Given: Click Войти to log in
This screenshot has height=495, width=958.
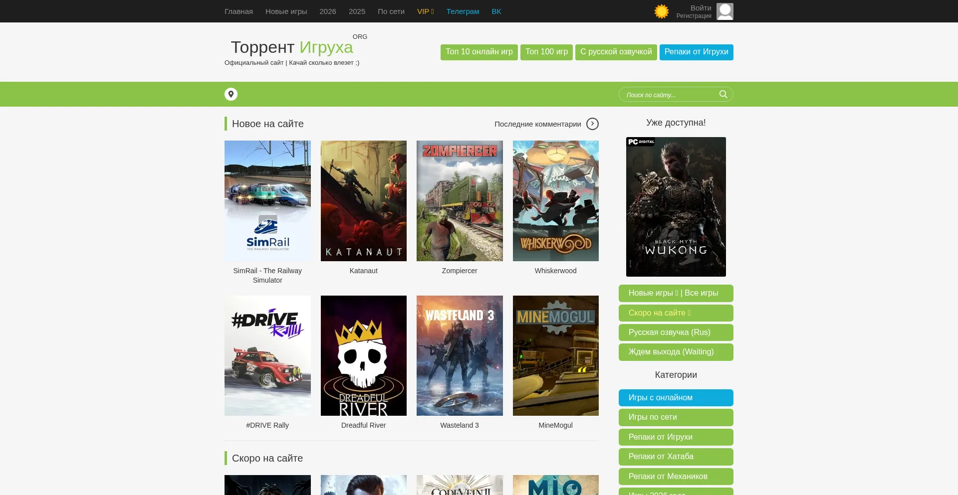Looking at the screenshot, I should pos(701,8).
